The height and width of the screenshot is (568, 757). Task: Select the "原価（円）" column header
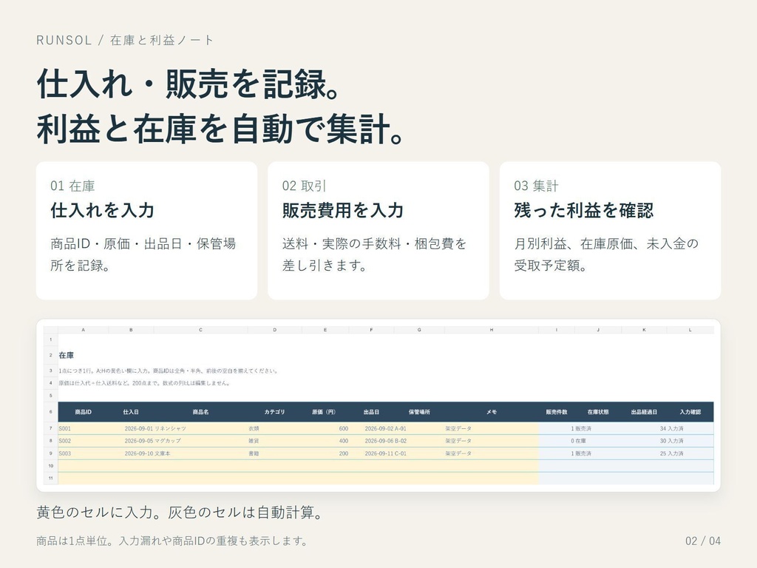(324, 412)
